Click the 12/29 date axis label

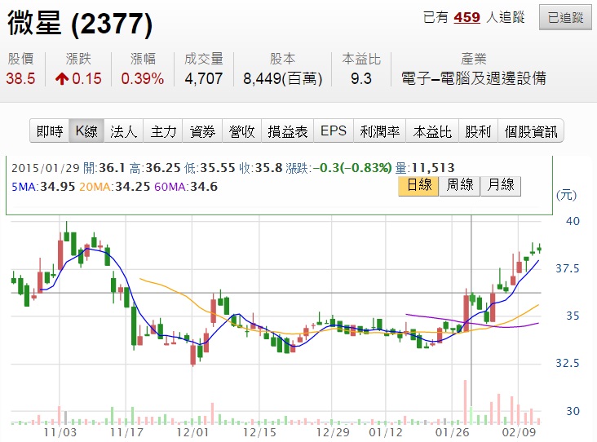pos(333,432)
